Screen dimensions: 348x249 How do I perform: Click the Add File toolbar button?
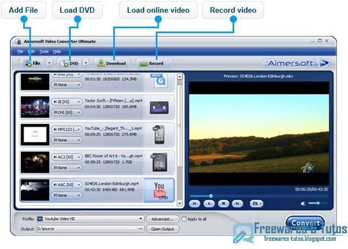point(32,63)
